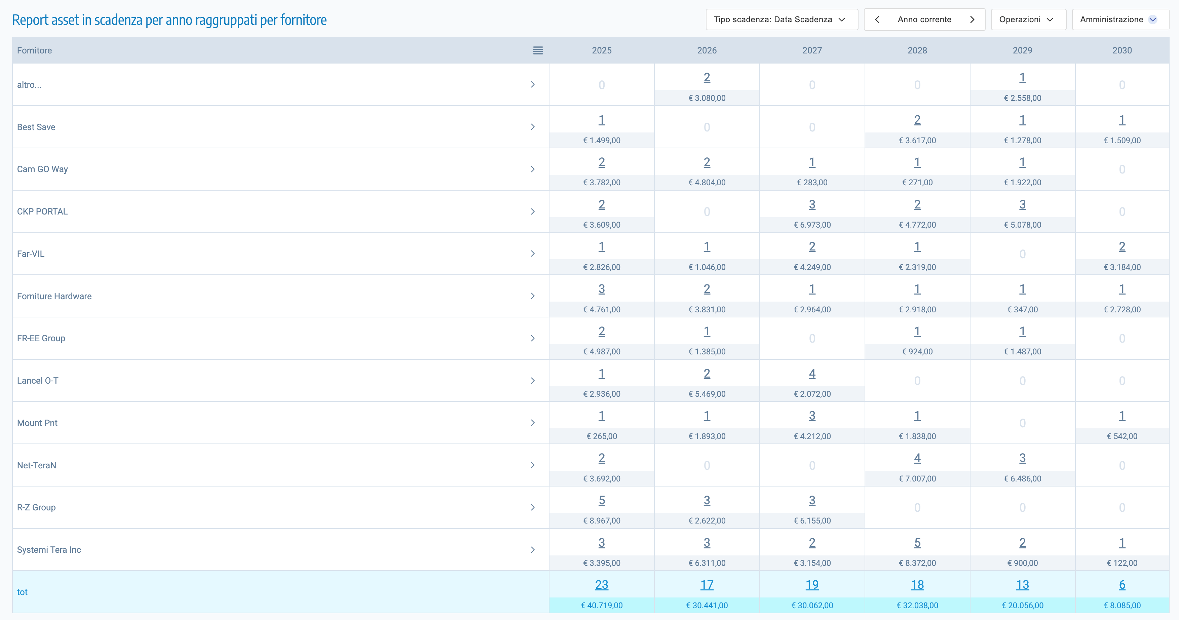1179x620 pixels.
Task: Open the Operazioni dropdown menu
Action: (x=1028, y=20)
